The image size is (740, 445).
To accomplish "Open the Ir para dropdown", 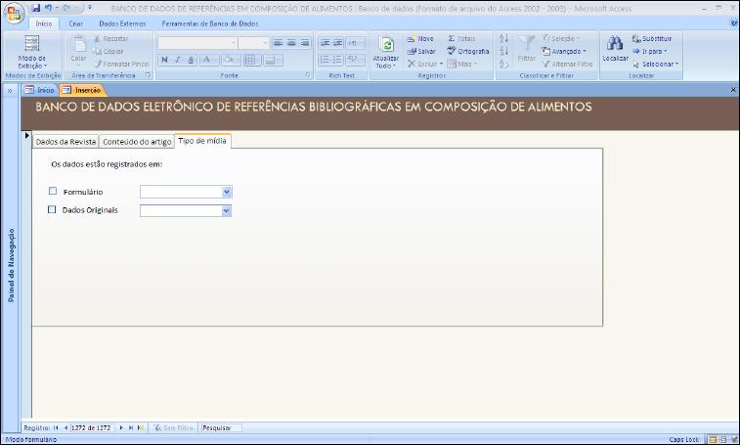I will [x=649, y=52].
